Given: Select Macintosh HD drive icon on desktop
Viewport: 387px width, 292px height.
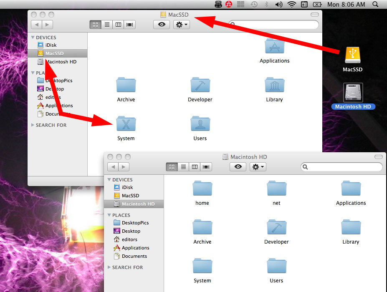Looking at the screenshot, I should pos(353,93).
